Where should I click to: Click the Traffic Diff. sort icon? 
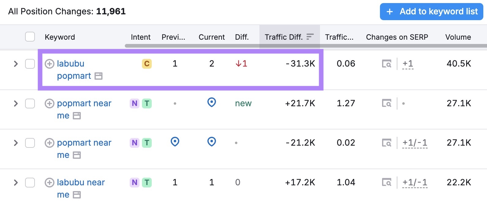point(310,37)
